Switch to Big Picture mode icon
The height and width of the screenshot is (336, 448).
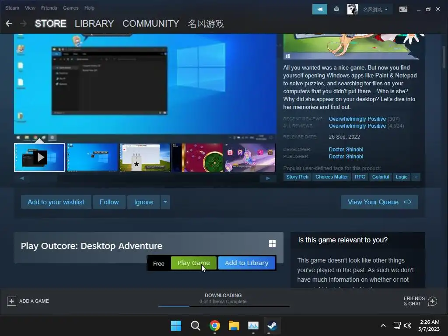tap(403, 9)
